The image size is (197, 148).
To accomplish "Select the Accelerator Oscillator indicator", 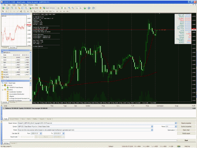I will coord(15,92).
